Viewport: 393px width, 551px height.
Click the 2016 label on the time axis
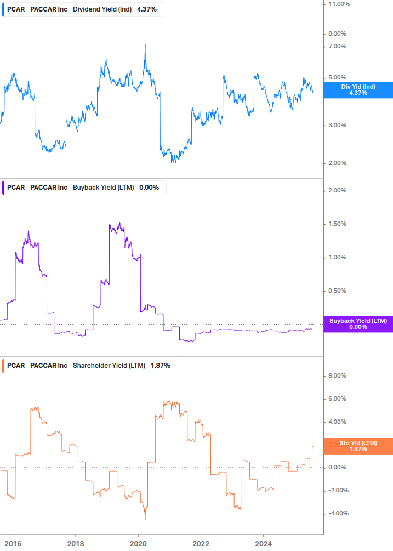tap(13, 544)
